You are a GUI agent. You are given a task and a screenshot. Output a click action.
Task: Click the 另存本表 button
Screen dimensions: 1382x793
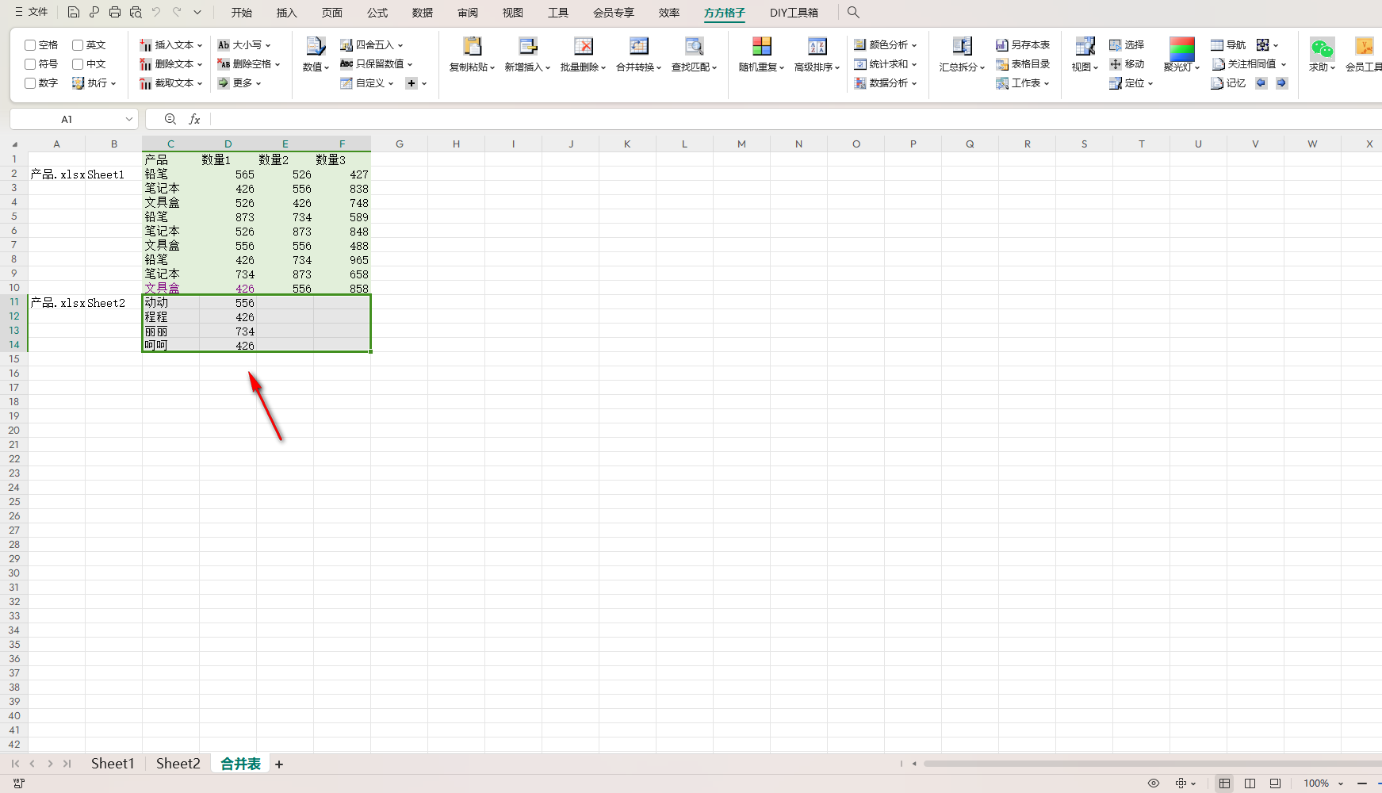(x=1023, y=45)
